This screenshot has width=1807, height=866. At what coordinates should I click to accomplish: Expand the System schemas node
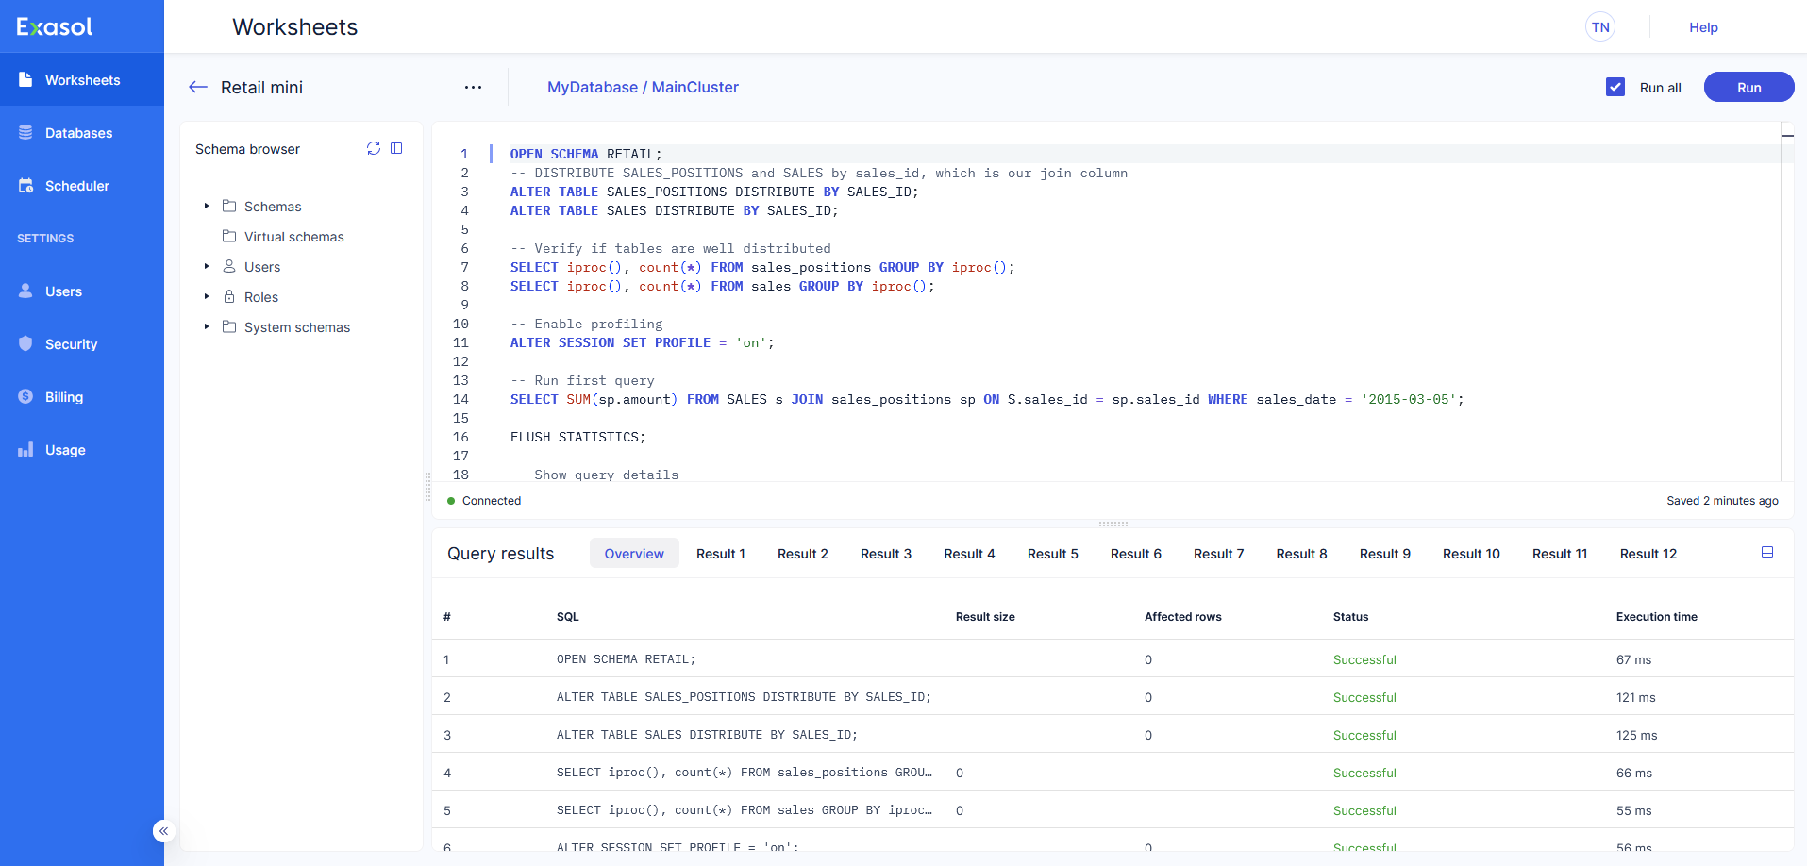point(207,327)
